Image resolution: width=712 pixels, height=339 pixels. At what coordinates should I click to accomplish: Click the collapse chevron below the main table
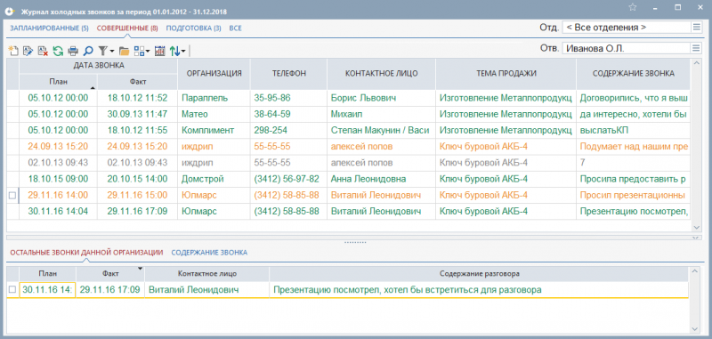[696, 238]
